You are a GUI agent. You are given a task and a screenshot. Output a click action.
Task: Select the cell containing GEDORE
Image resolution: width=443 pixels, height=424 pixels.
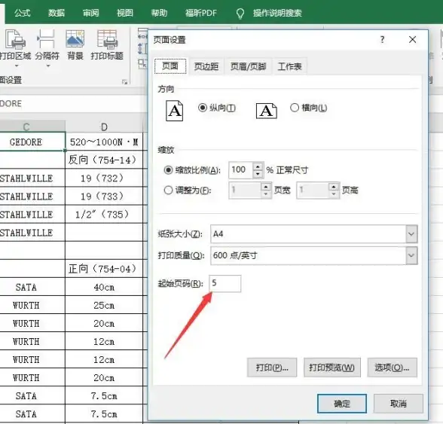point(32,142)
